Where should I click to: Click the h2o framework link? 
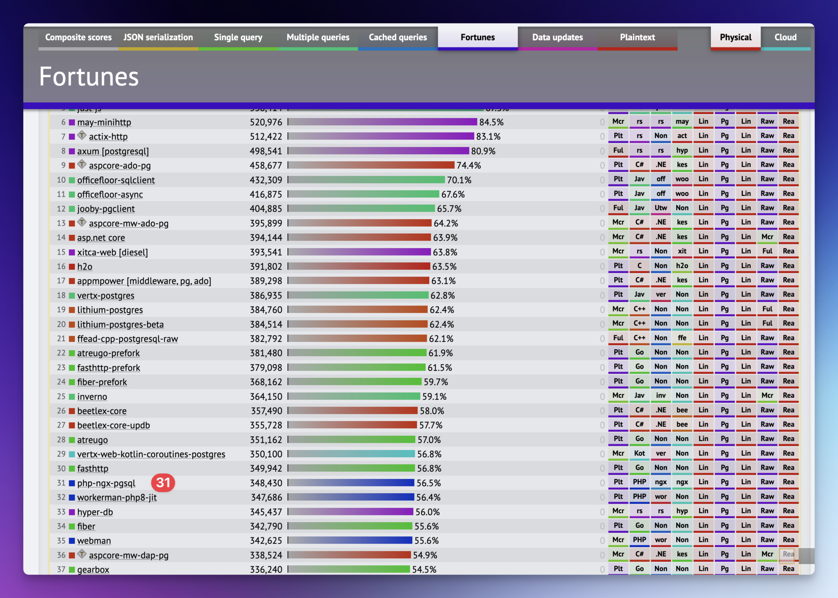[85, 266]
